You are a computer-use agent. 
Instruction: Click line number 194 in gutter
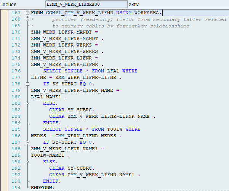click(16, 188)
